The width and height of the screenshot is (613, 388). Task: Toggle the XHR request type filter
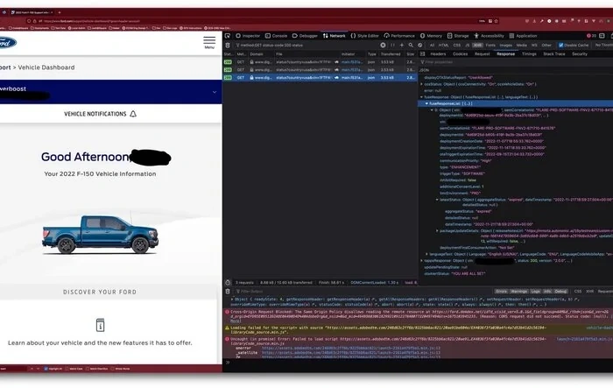477,45
